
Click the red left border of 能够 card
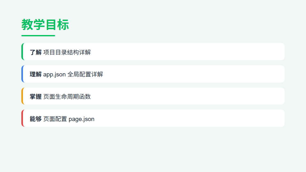(22, 118)
